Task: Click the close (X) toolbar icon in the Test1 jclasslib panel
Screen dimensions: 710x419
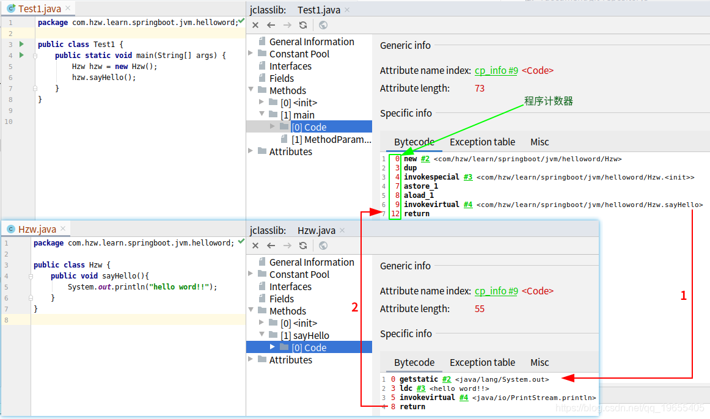Action: point(255,25)
